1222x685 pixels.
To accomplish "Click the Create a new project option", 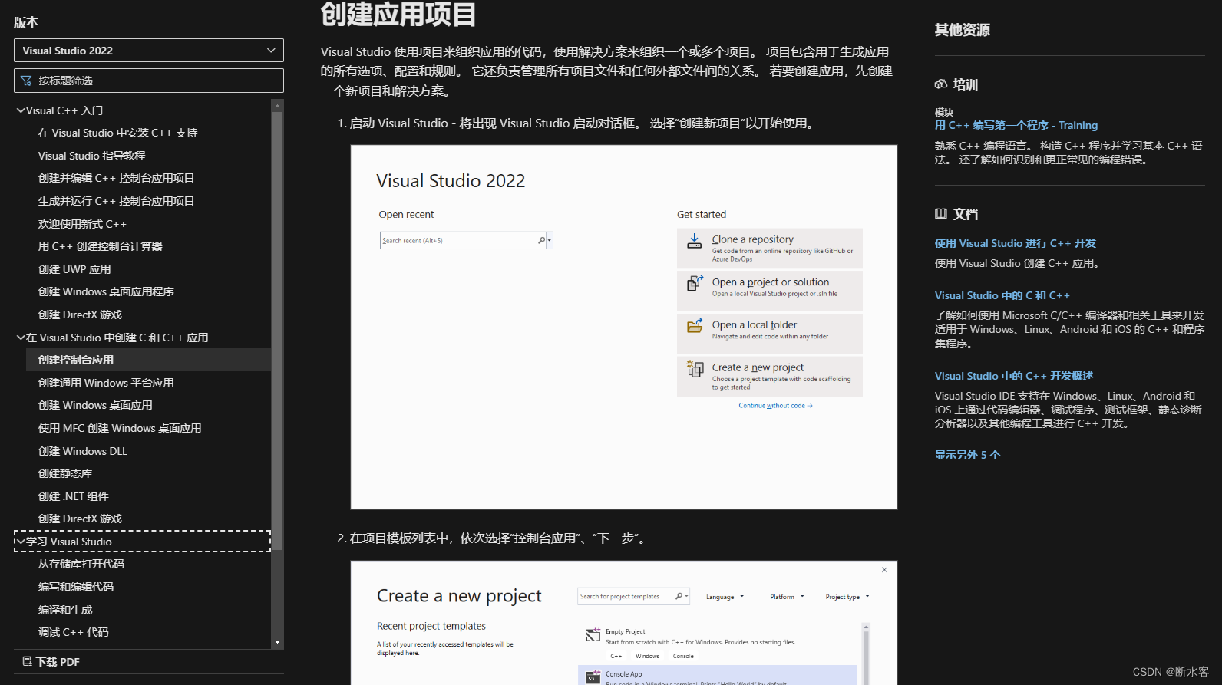I will click(769, 377).
